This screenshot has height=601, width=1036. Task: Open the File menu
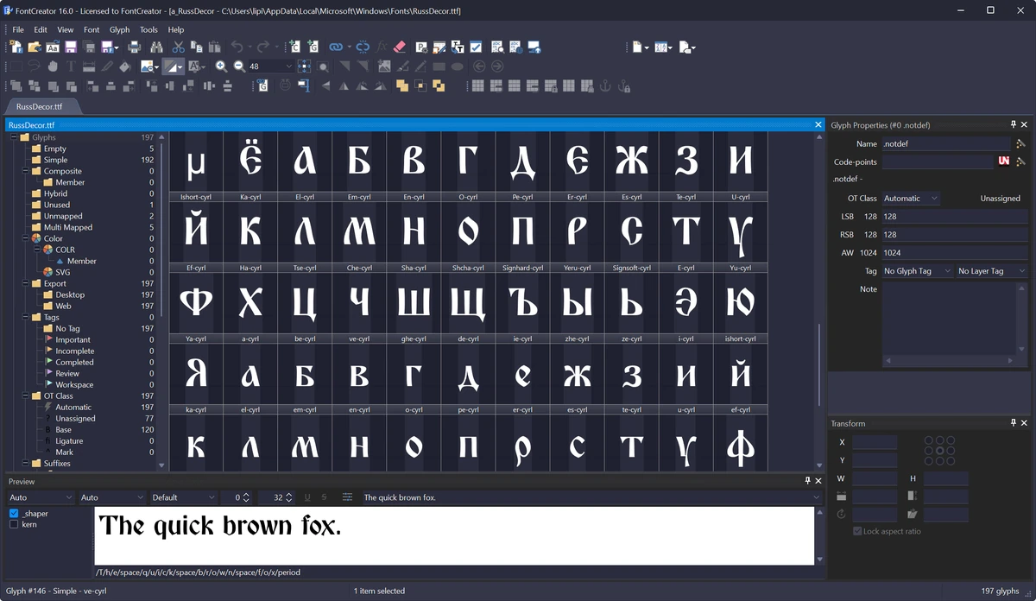point(18,29)
